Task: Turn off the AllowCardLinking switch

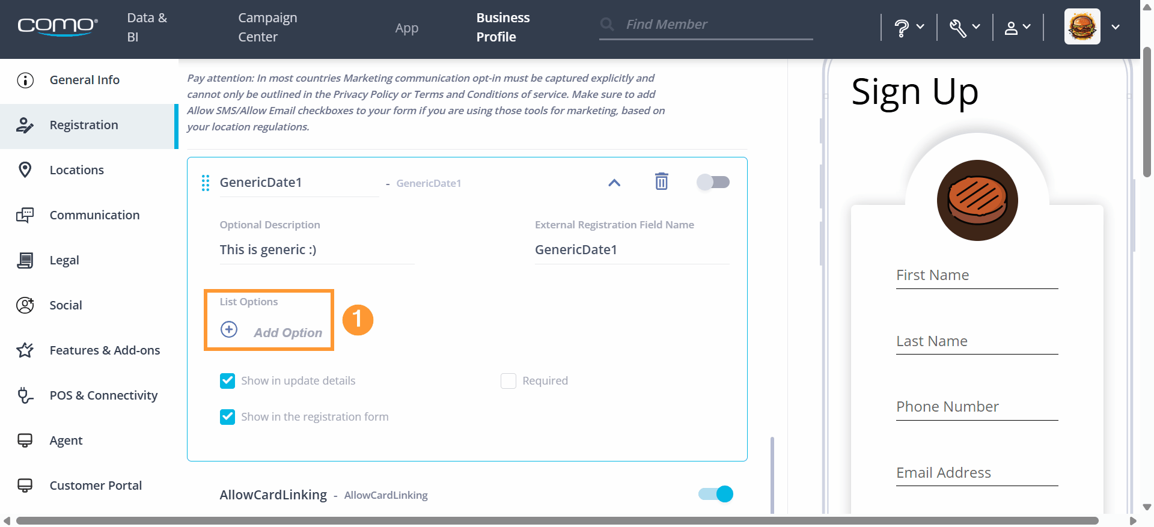Action: point(716,494)
